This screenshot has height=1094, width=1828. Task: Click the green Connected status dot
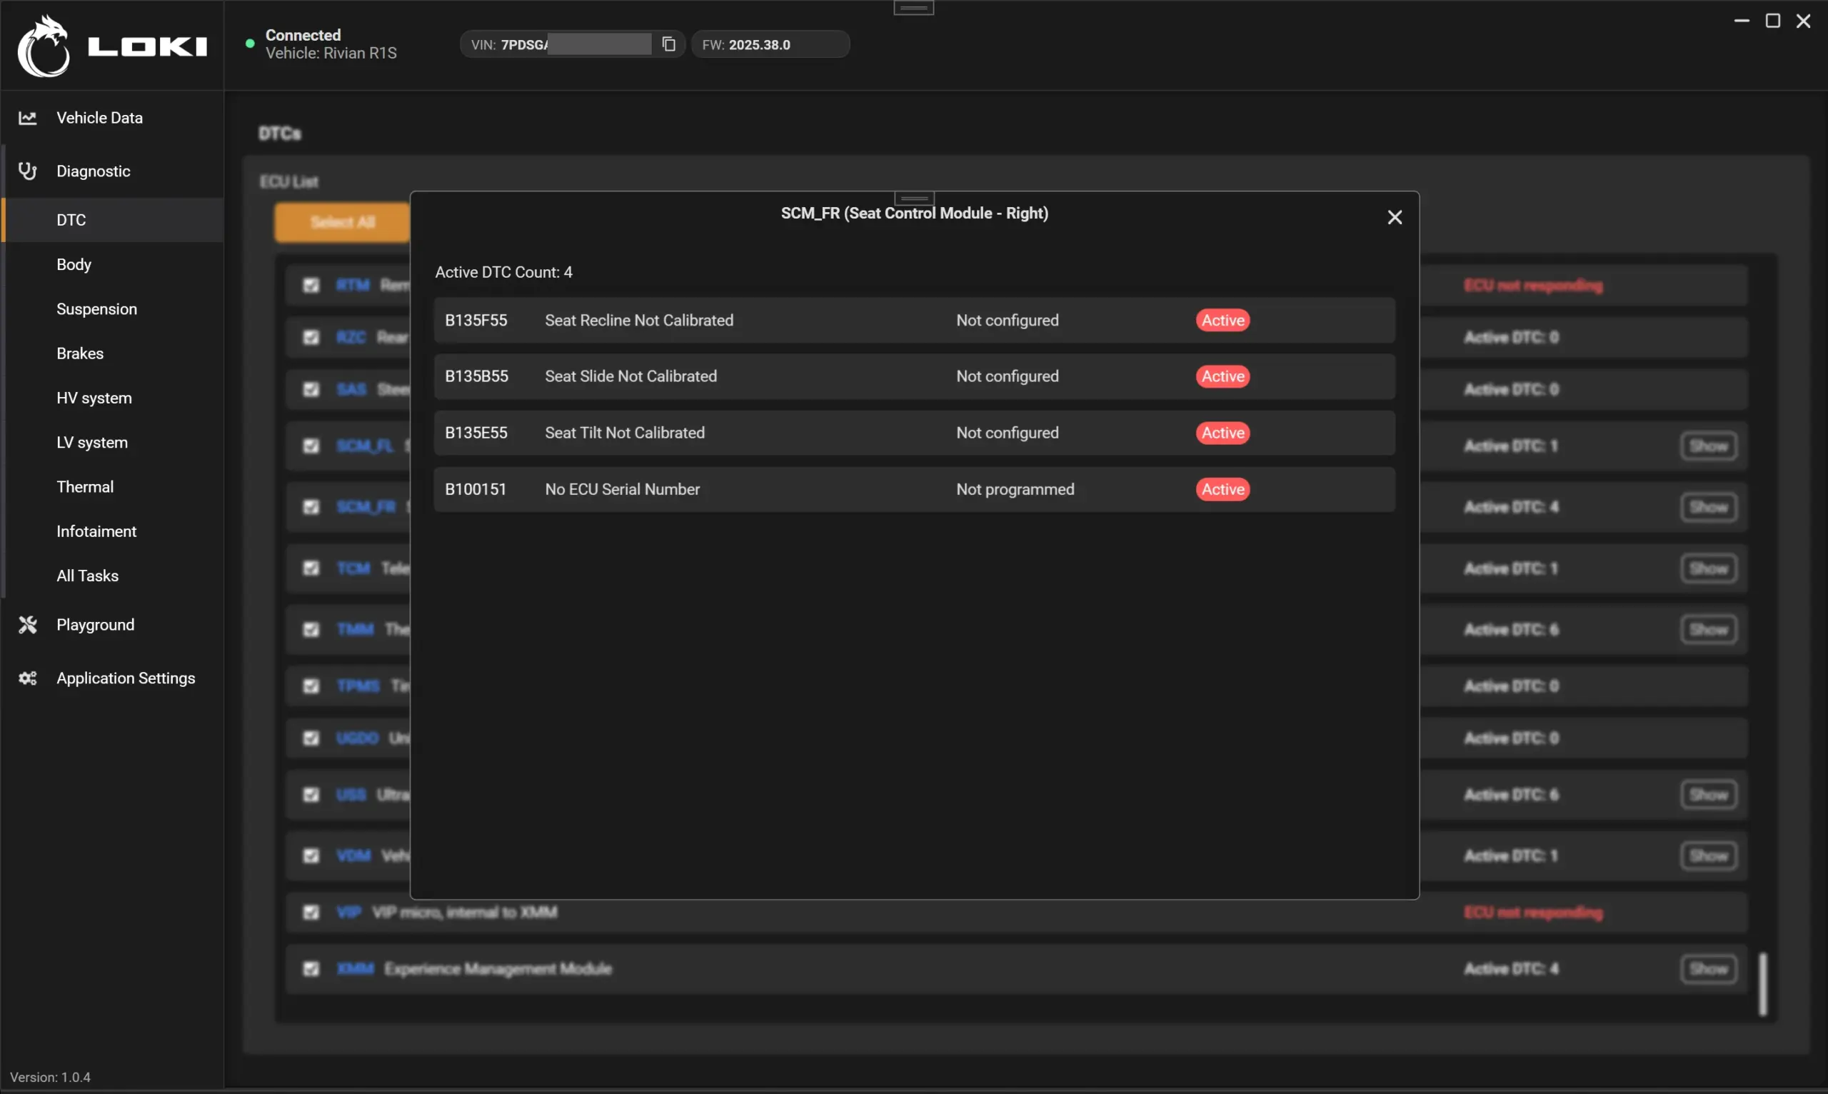pyautogui.click(x=250, y=44)
